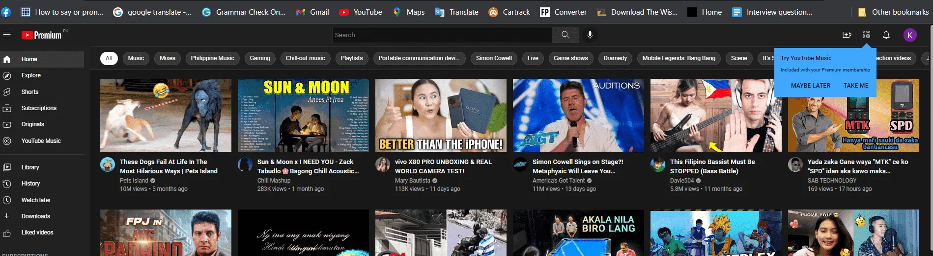
Task: Click the Search input field
Action: point(442,35)
